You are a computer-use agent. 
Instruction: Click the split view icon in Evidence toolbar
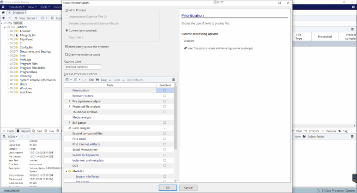[42, 18]
